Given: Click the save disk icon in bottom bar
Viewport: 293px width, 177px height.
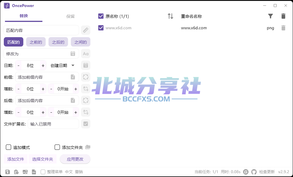Looking at the screenshot, I should point(8,172).
